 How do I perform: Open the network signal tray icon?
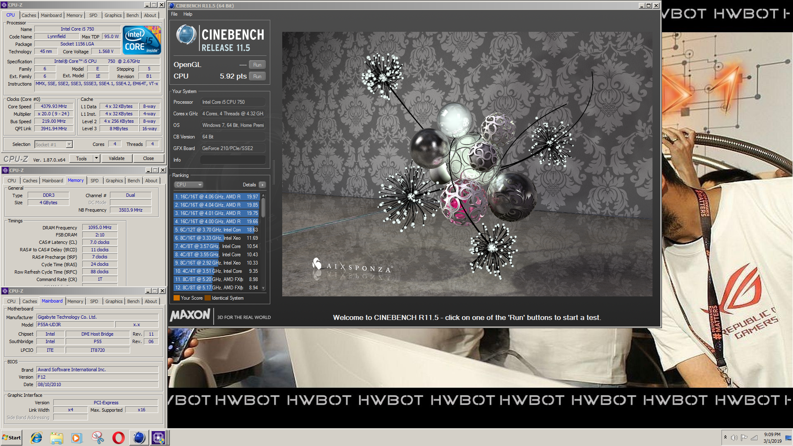[x=754, y=438]
